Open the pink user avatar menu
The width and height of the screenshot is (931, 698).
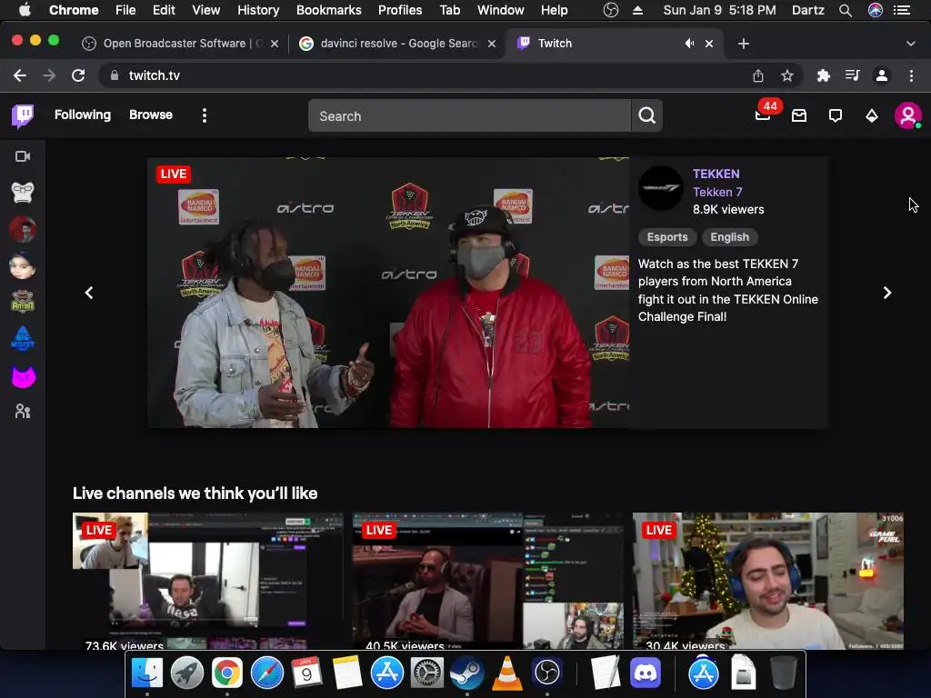[908, 115]
